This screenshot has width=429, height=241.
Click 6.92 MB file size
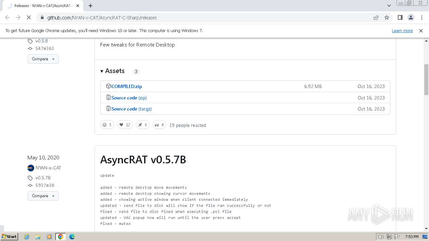[x=313, y=86]
